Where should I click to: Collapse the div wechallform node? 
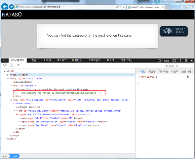click(x=11, y=100)
